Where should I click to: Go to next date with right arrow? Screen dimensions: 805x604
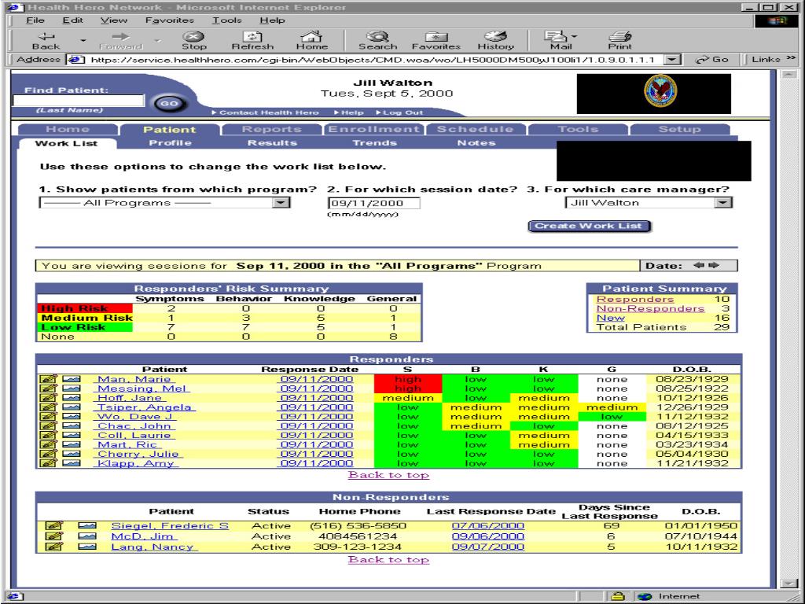[714, 266]
